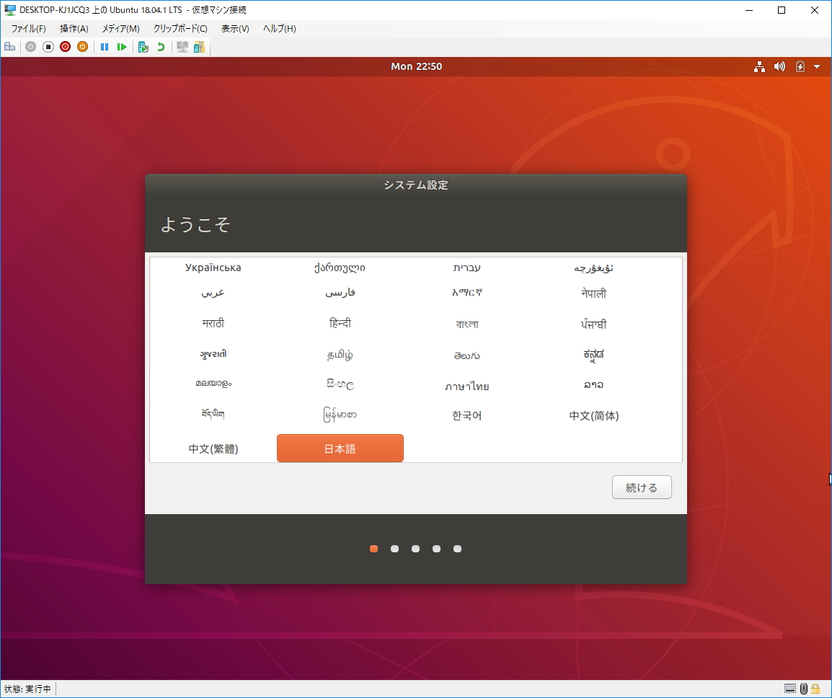Click the Hyper-V window title bar icon

point(10,10)
